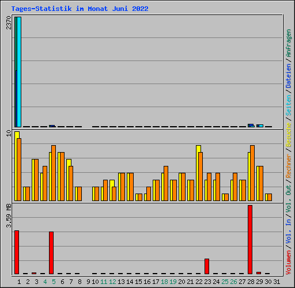The width and height of the screenshot is (295, 288).
Task: Click day label 29 on x-axis
Action: 259,282
